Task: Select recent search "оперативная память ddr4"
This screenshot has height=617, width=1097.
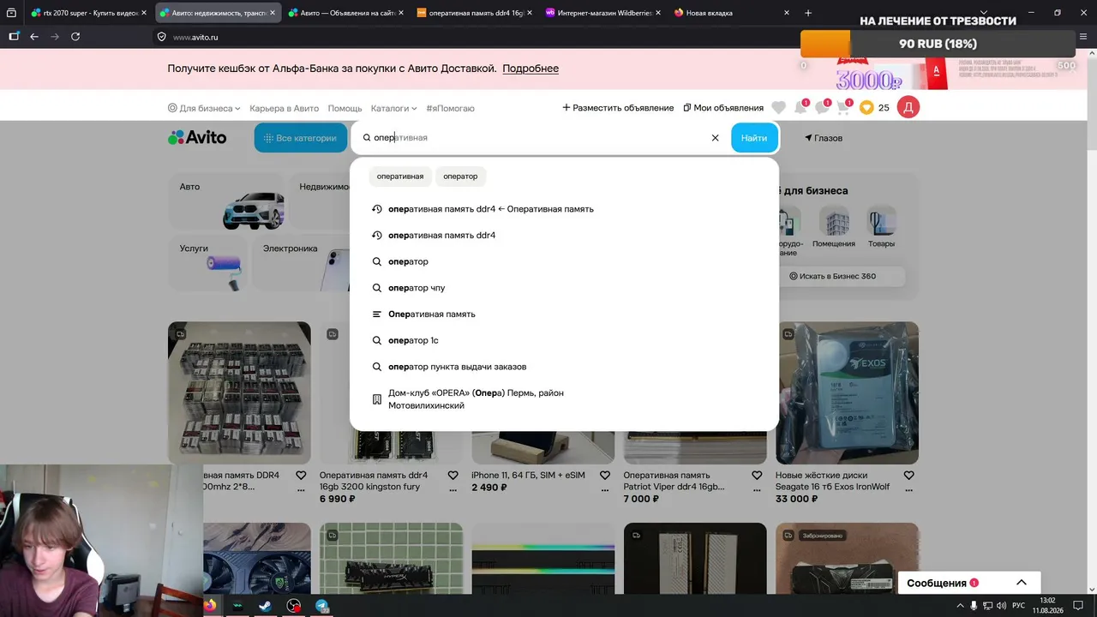Action: [565, 236]
